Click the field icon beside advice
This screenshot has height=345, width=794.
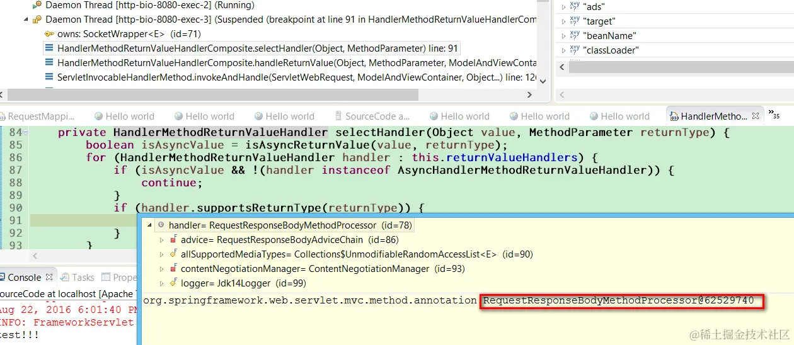click(x=173, y=240)
